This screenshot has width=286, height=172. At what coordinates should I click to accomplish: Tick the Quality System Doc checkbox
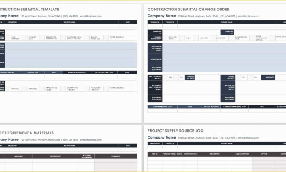tap(87, 38)
